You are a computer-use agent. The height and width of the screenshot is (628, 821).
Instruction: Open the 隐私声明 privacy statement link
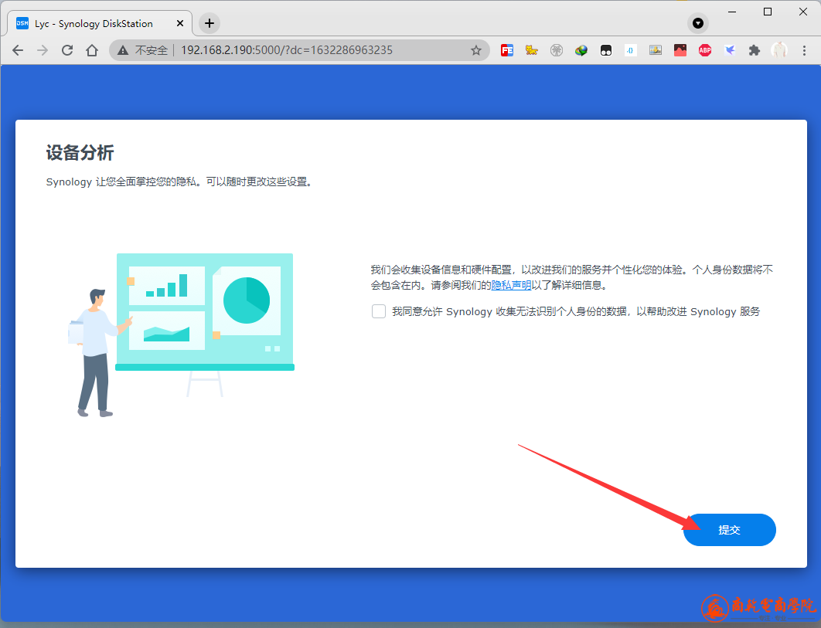point(511,285)
